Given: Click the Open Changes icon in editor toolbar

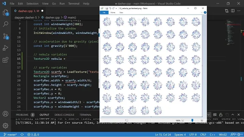Looking at the screenshot, I should coord(227,11).
